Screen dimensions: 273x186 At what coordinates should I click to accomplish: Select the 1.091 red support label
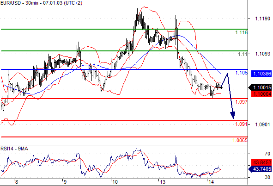coord(241,124)
